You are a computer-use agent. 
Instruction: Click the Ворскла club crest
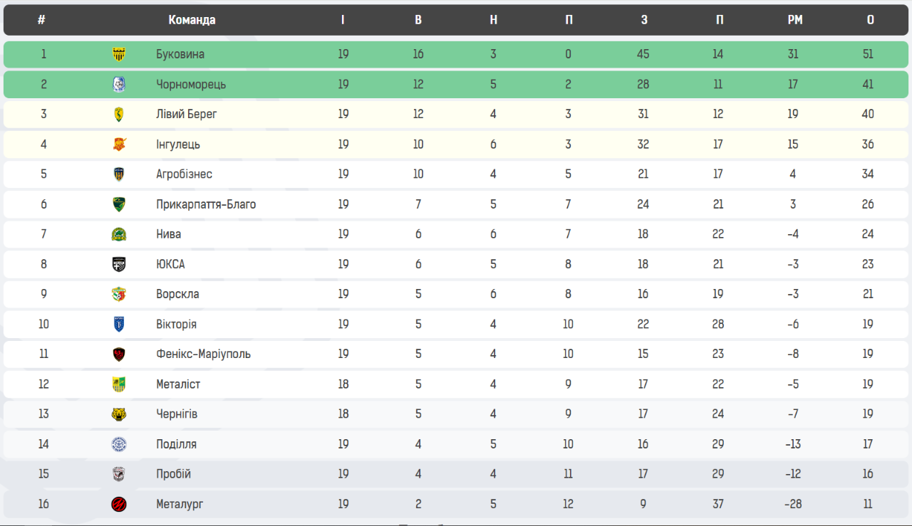pos(119,294)
